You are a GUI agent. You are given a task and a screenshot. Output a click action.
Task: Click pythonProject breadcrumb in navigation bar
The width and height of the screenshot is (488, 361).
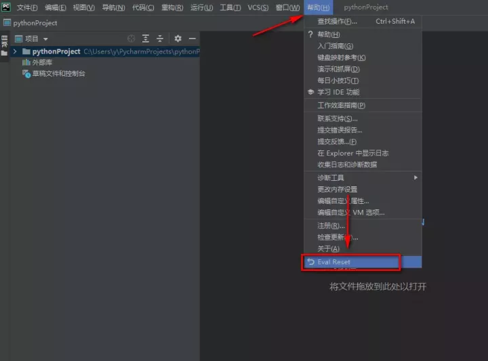[x=35, y=23]
